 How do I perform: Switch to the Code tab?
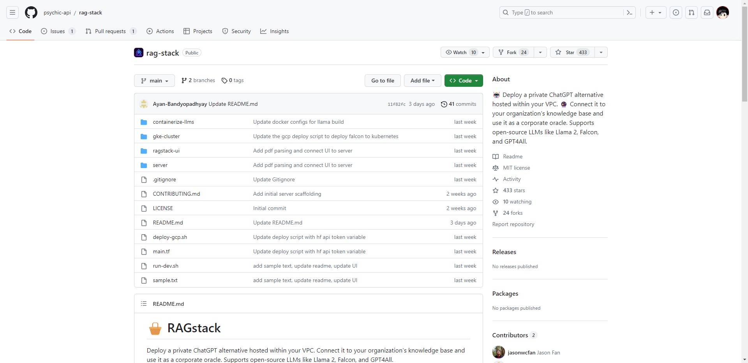[x=20, y=31]
